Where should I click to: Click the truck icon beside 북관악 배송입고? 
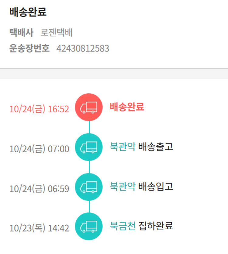(x=88, y=187)
